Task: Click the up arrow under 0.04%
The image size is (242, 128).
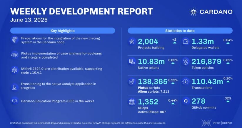Action: pos(228,43)
